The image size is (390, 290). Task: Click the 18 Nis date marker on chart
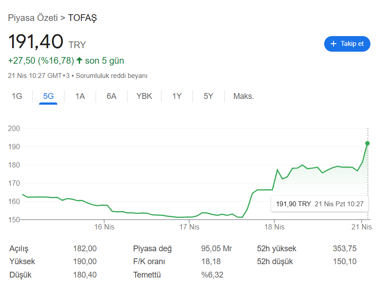(274, 227)
